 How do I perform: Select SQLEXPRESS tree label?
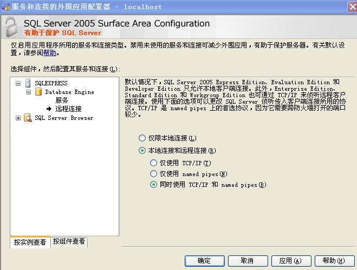pyautogui.click(x=51, y=83)
